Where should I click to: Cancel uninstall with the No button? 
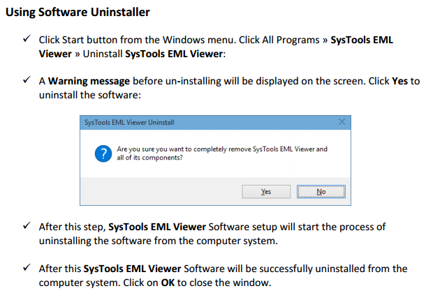(x=321, y=192)
